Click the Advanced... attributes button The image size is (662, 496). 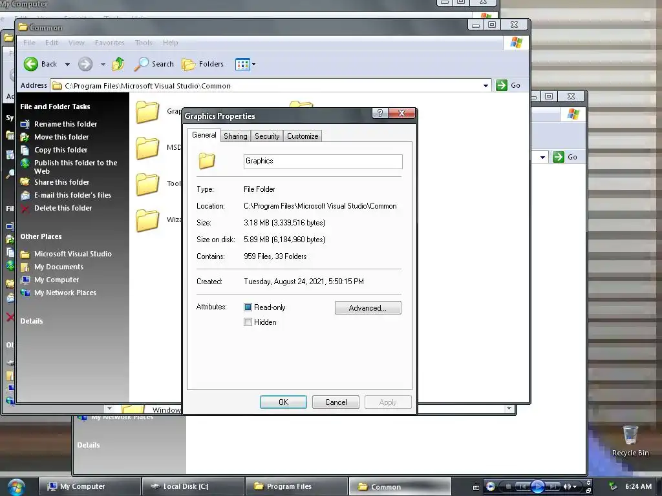368,308
